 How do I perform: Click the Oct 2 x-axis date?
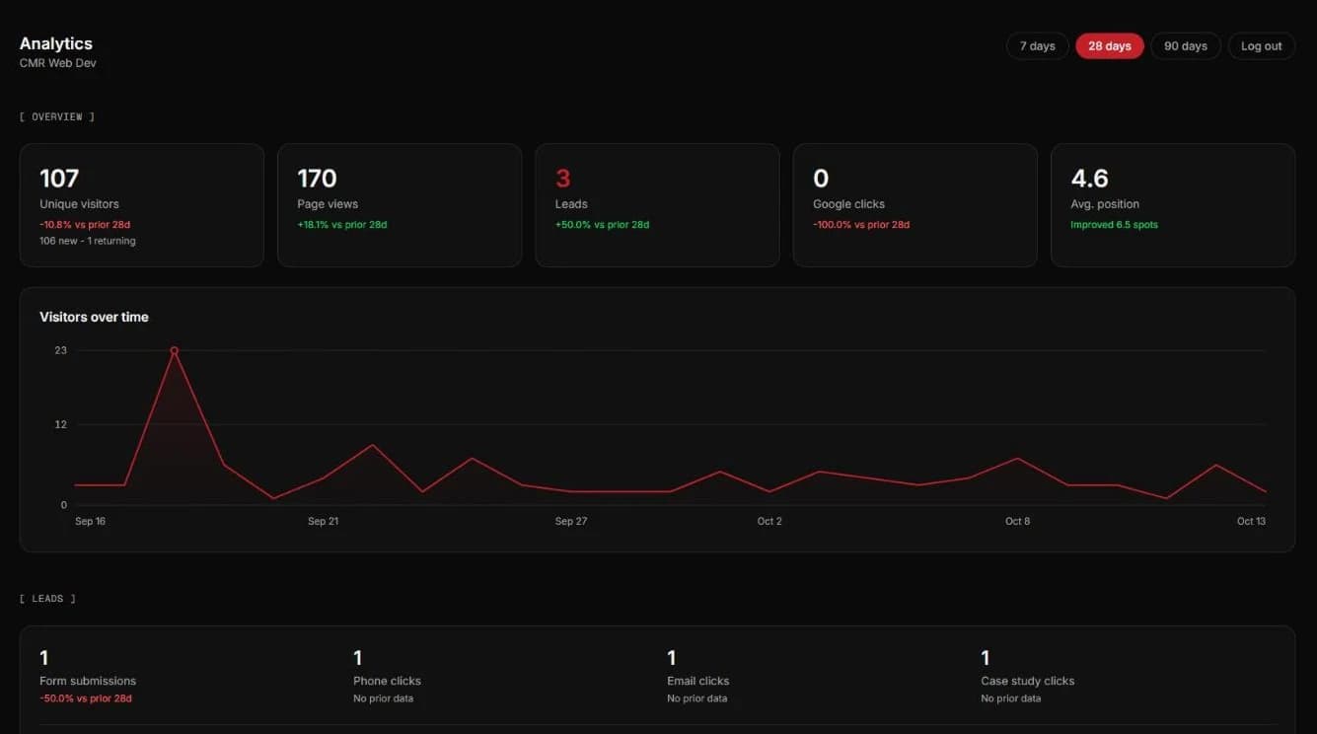(x=769, y=521)
